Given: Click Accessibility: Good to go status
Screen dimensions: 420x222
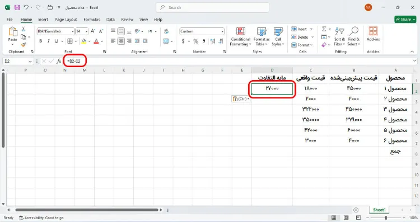Looking at the screenshot, I should (x=41, y=218).
